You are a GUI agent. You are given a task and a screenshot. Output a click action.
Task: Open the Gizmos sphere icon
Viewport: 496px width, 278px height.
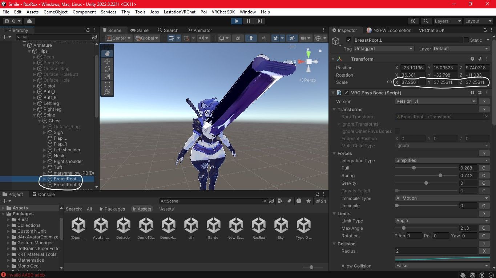click(x=318, y=38)
